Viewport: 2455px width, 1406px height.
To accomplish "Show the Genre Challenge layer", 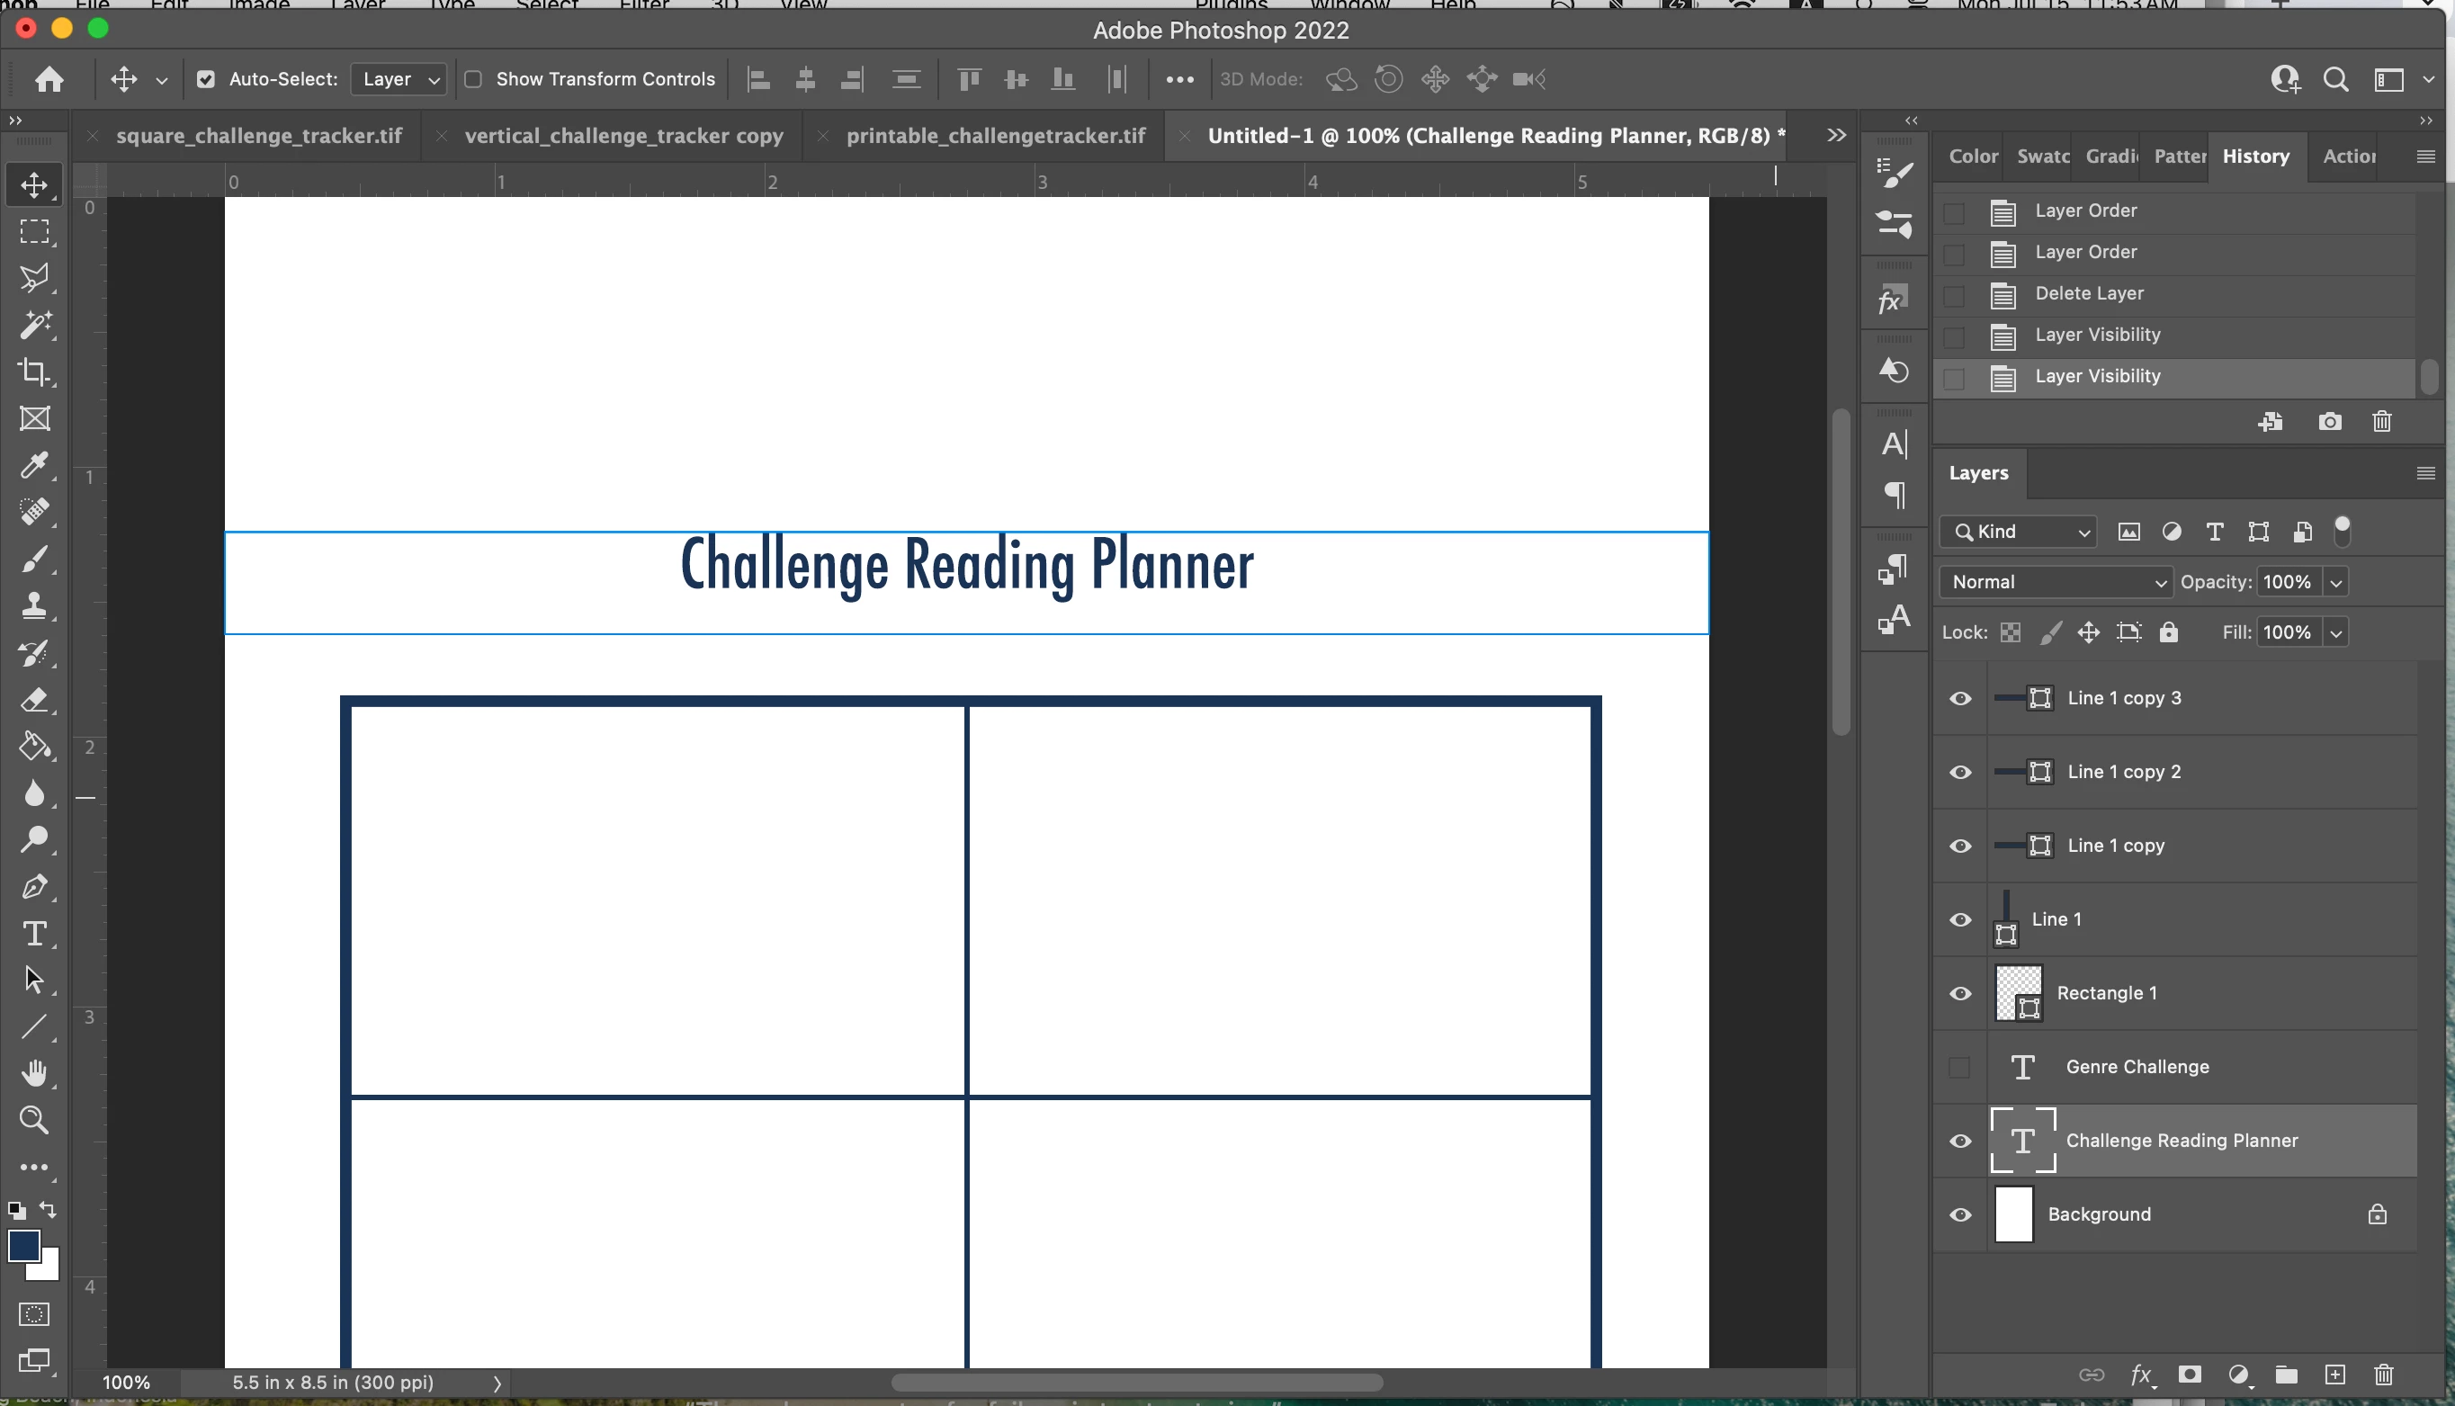I will pos(1959,1067).
